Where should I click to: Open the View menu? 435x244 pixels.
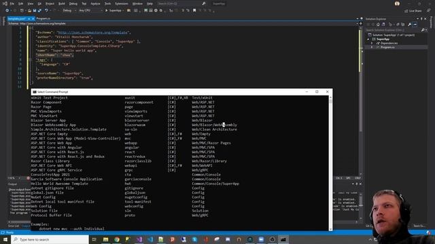[30, 3]
